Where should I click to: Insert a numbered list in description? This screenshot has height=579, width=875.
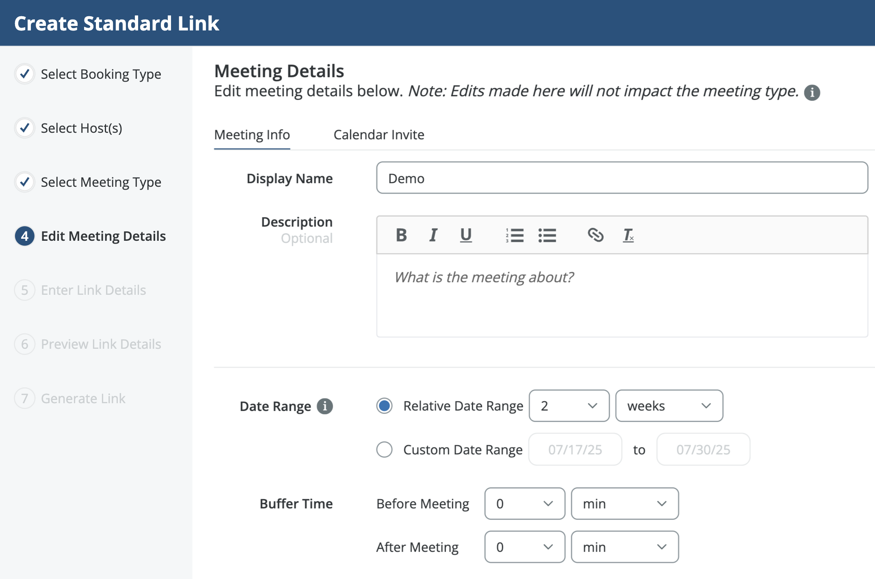coord(514,235)
